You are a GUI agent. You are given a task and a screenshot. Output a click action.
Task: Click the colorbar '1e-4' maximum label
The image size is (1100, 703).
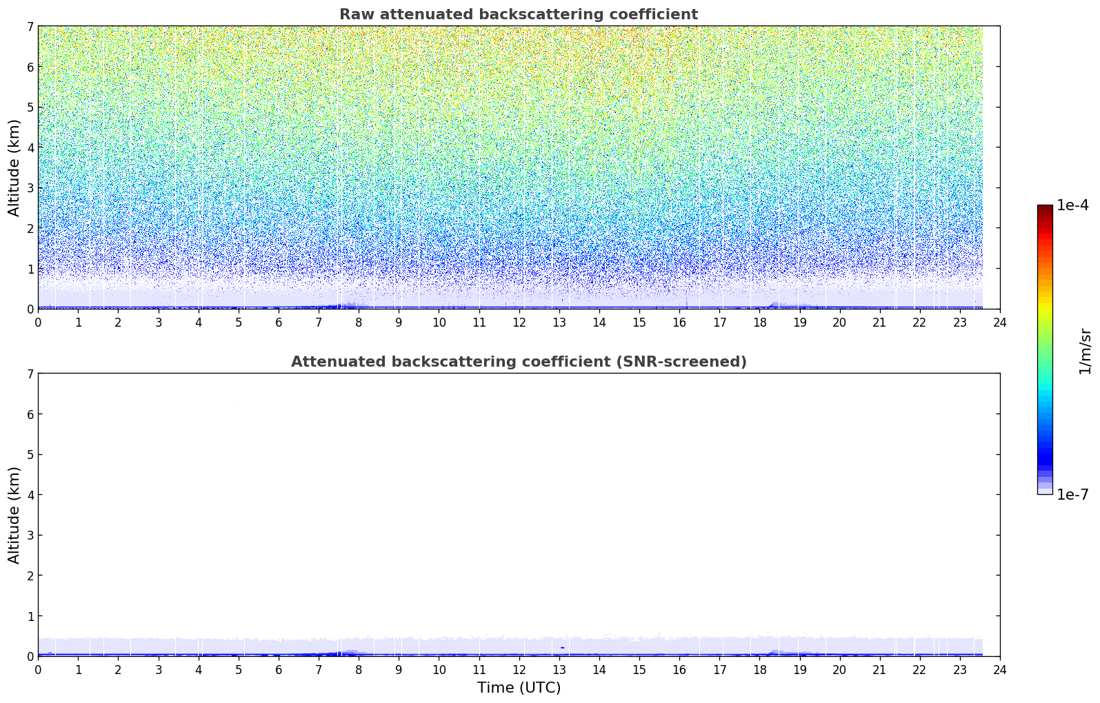tap(1072, 205)
